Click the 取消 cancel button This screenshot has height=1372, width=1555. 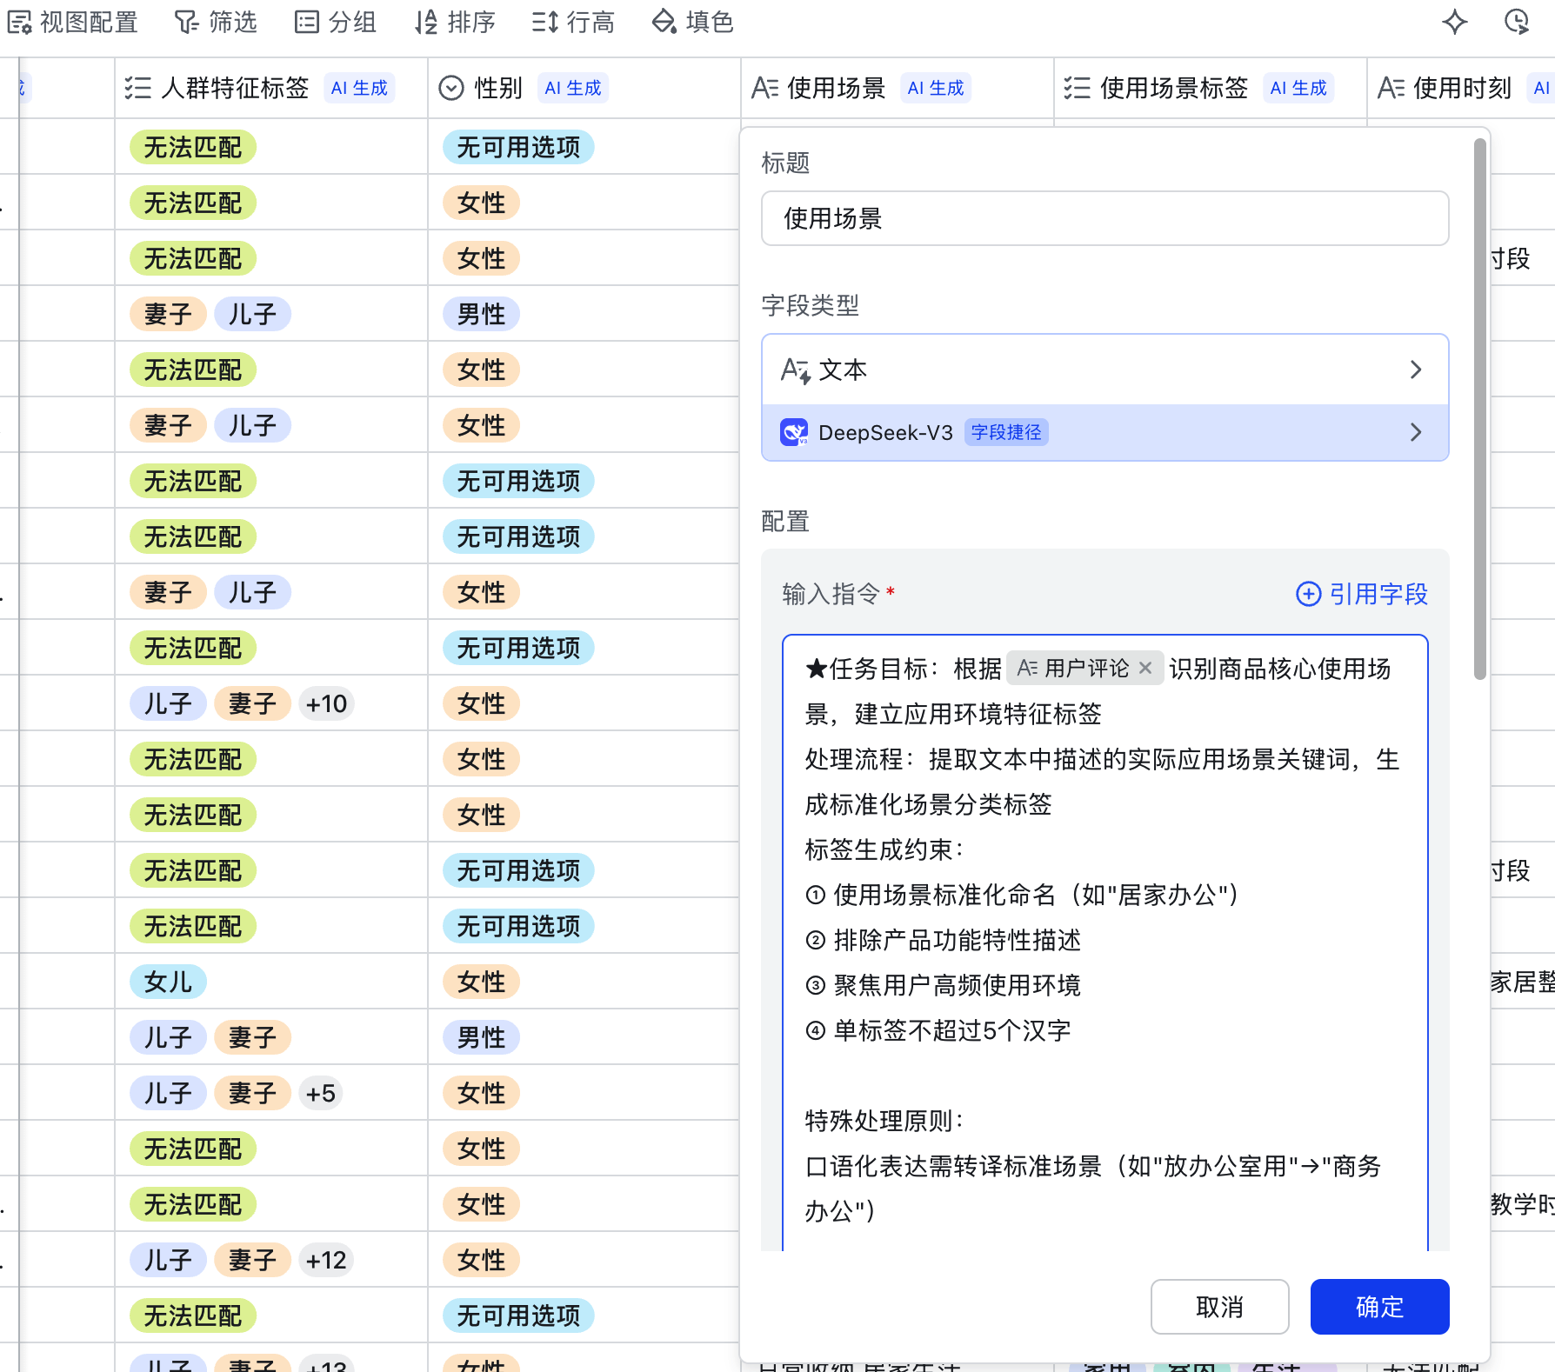[1220, 1307]
